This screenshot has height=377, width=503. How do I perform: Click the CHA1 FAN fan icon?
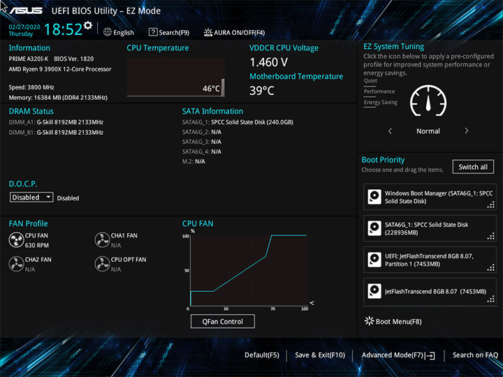click(x=102, y=239)
